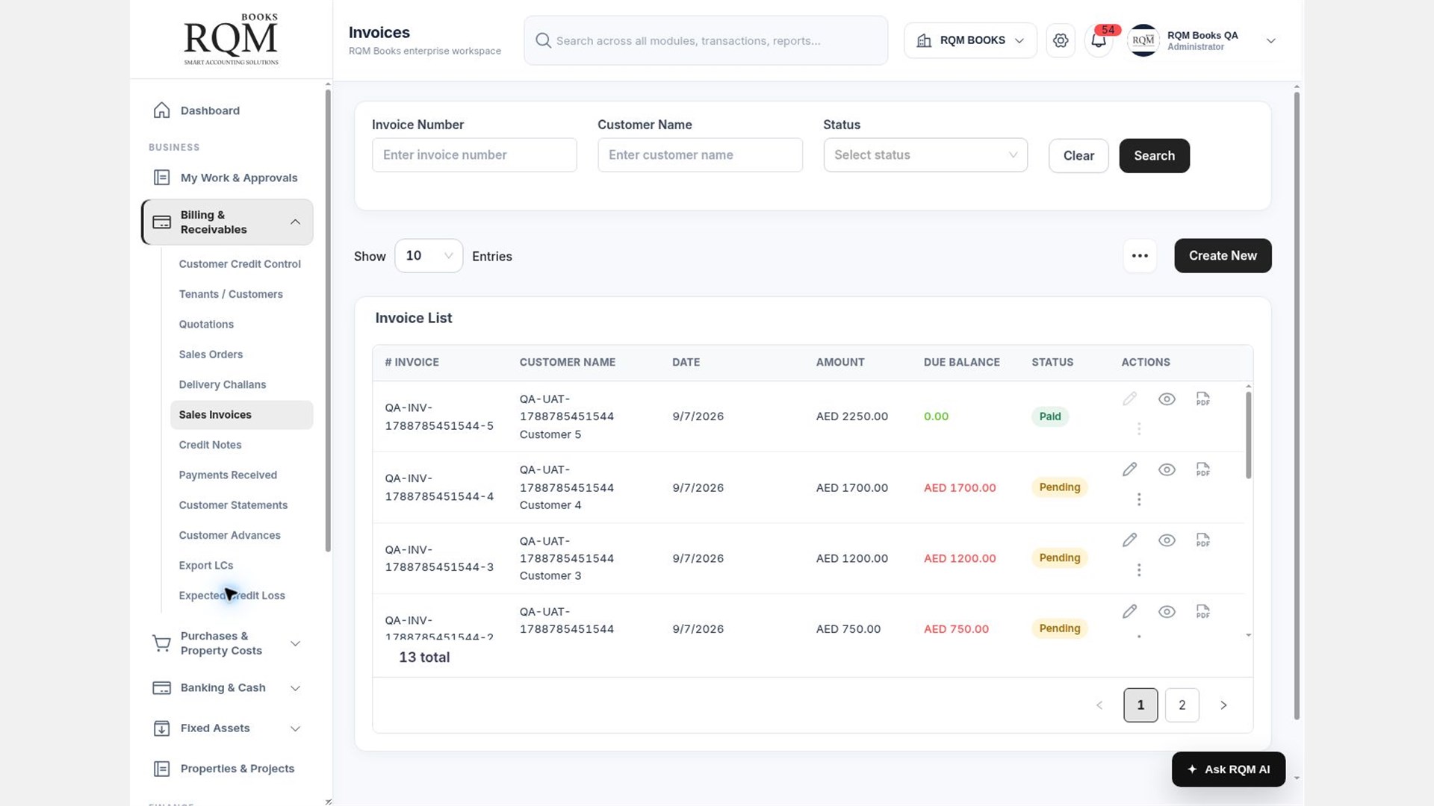
Task: Download PDF of invoice QA-INV-1788785451544-5
Action: [x=1202, y=399]
